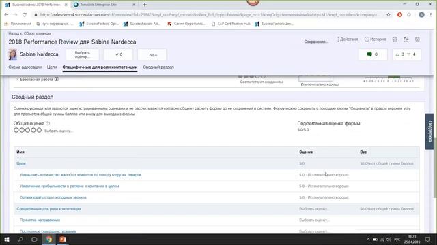
Task: Bookmark this page with star icon
Action: pos(389,15)
